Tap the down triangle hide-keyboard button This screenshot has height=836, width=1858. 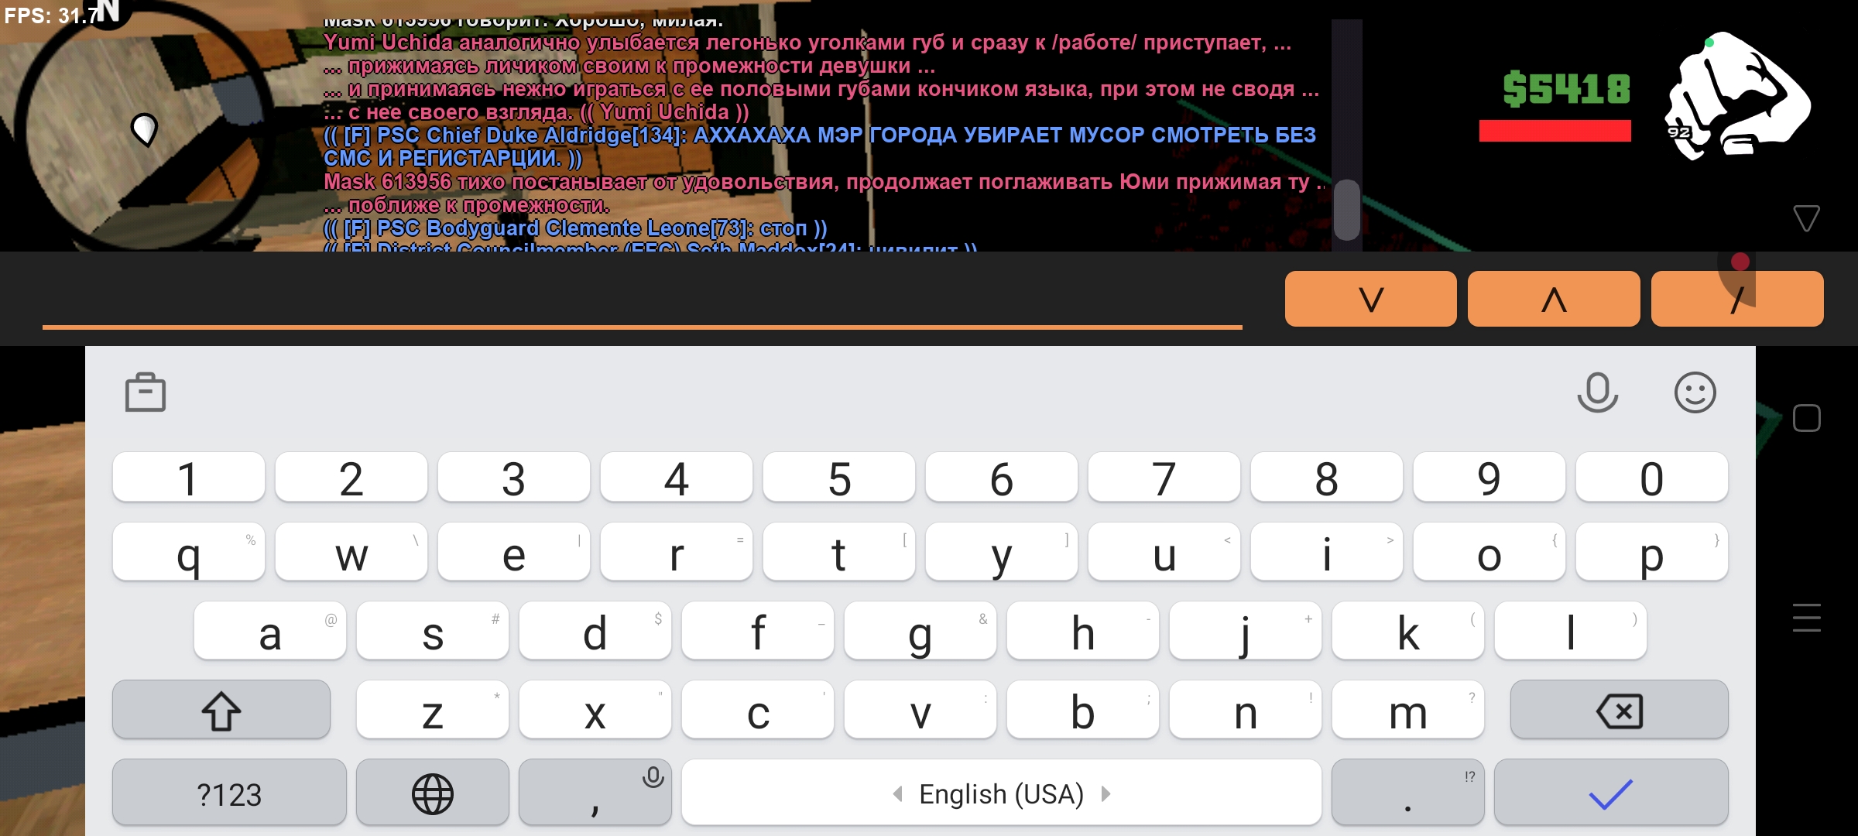tap(1806, 218)
